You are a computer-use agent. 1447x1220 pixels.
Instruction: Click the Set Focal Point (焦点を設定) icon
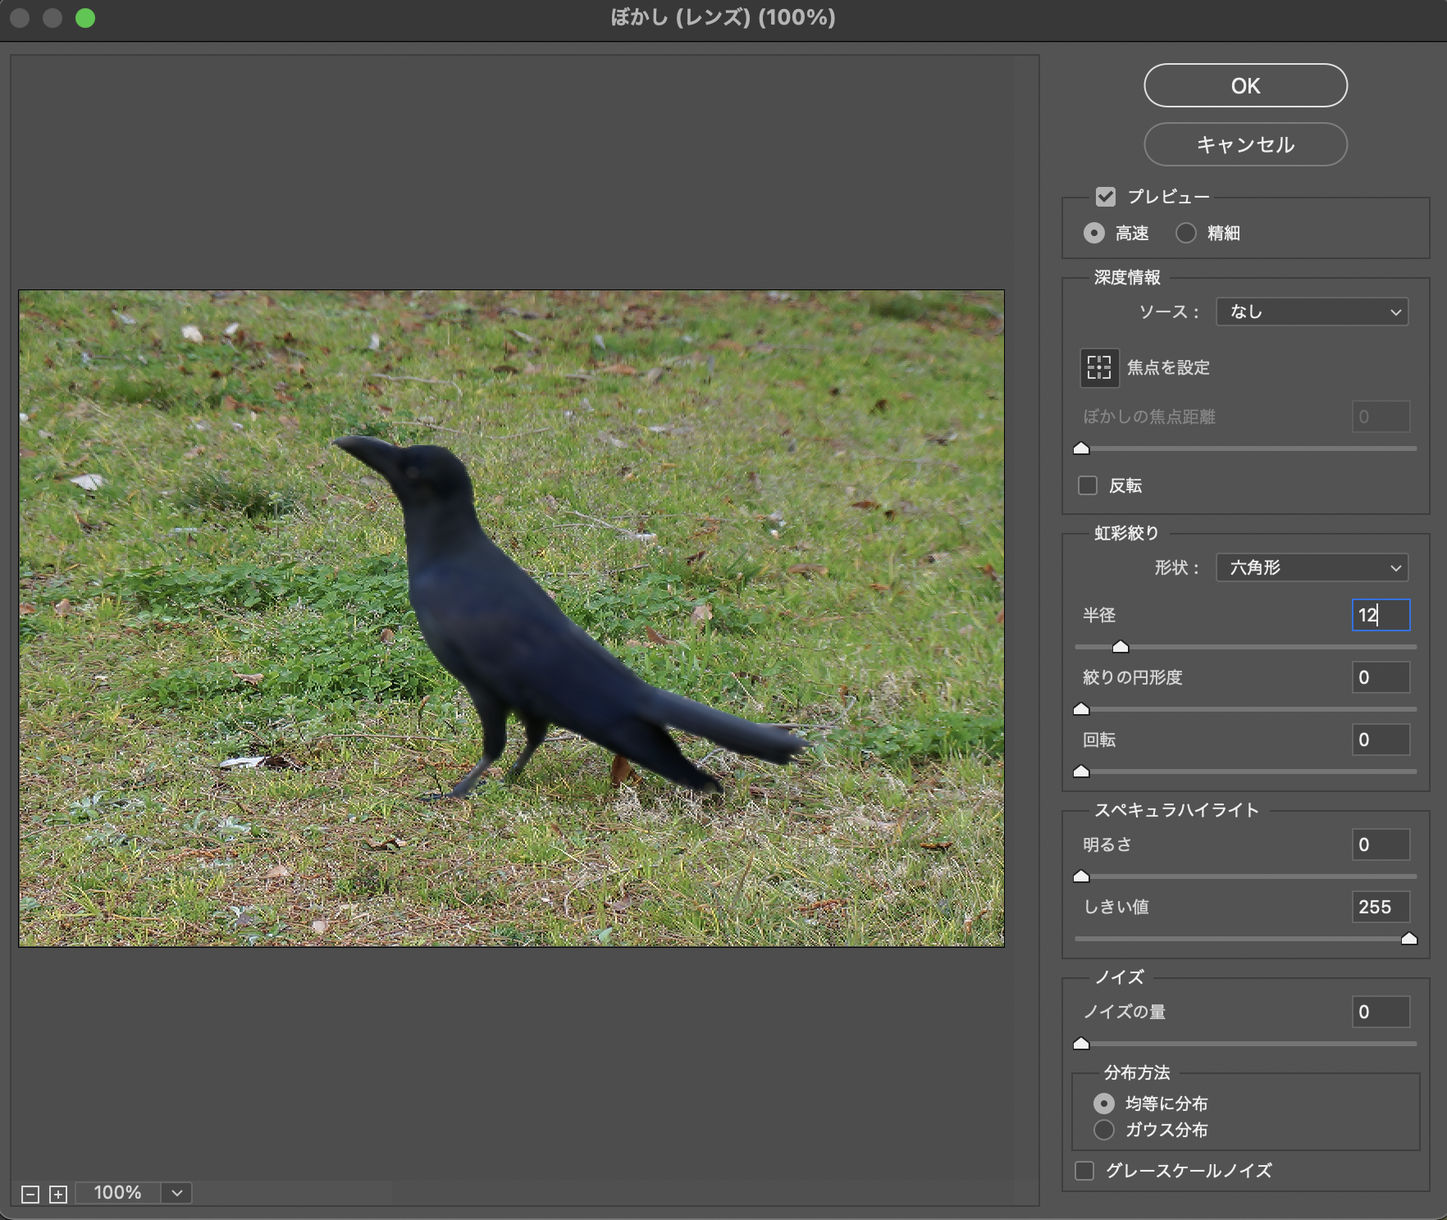pyautogui.click(x=1099, y=367)
